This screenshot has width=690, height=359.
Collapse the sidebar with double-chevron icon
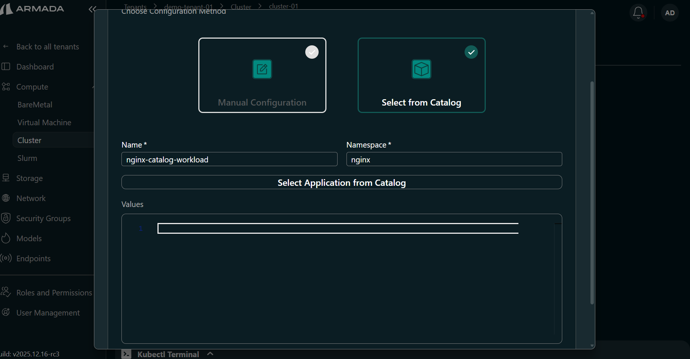click(92, 9)
